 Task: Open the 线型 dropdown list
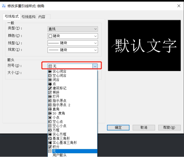pos(95,43)
